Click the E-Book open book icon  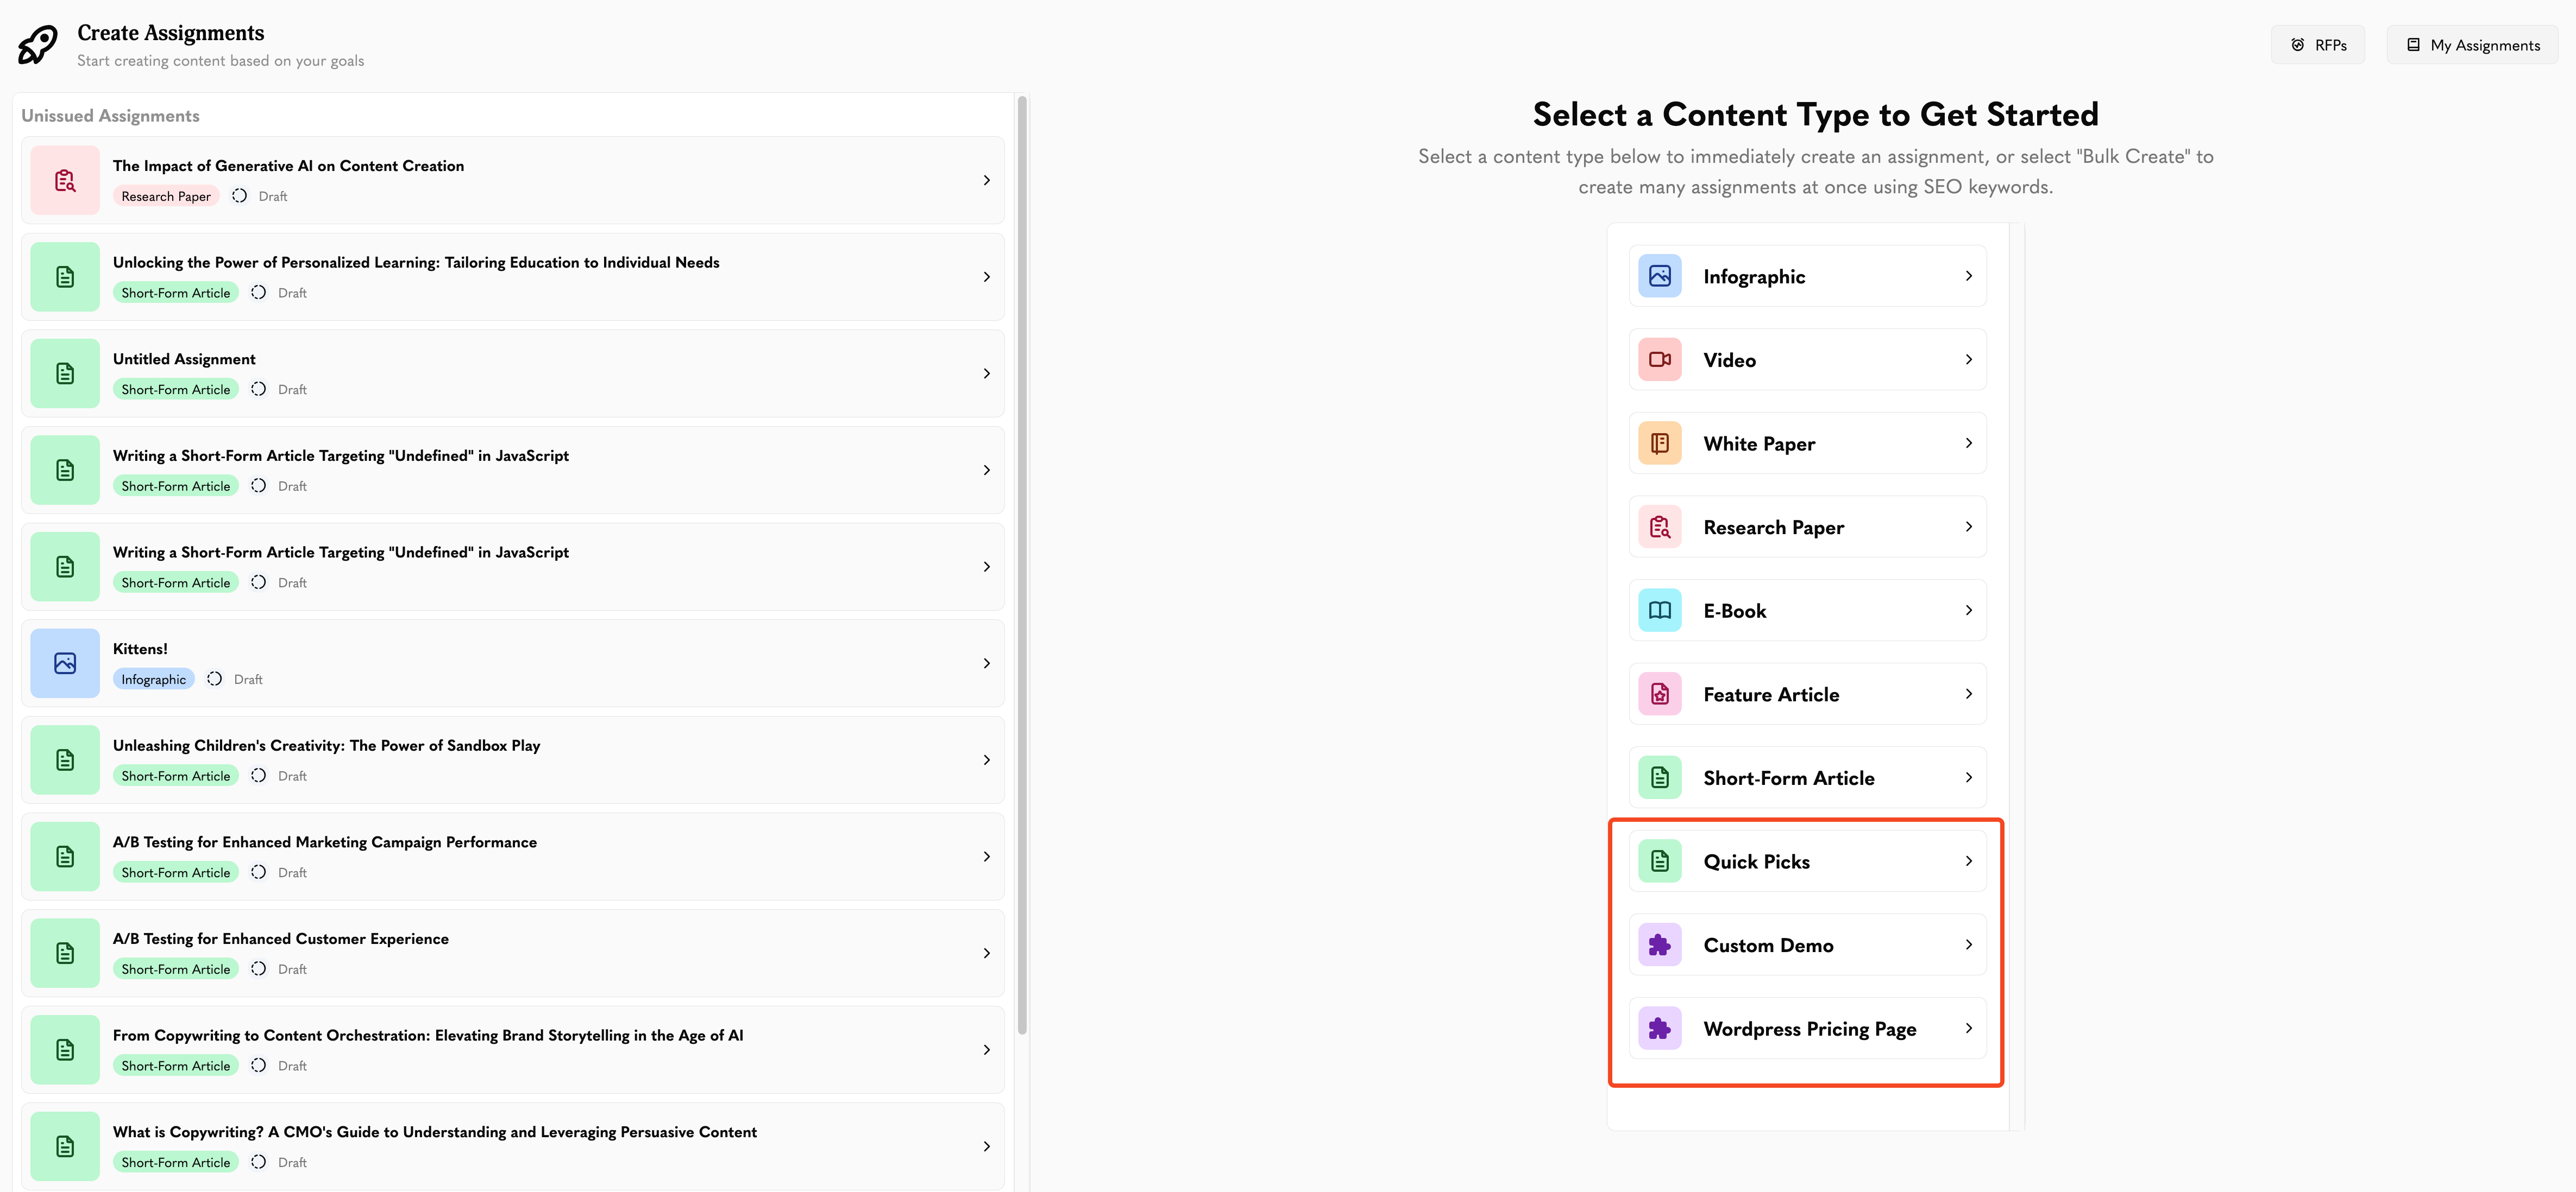click(1659, 611)
